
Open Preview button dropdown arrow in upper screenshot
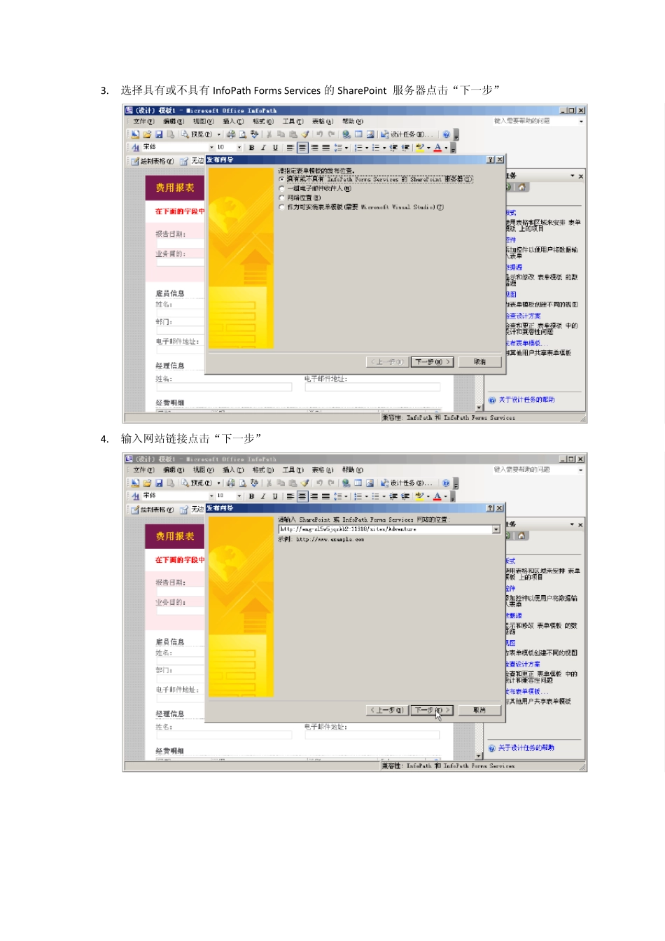point(219,134)
